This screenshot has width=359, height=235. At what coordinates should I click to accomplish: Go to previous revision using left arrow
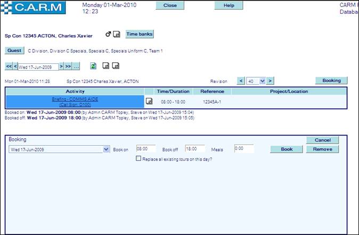tap(241, 81)
